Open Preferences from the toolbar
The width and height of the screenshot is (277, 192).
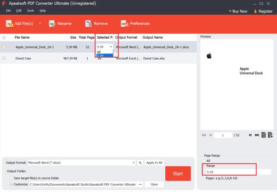pos(124,24)
